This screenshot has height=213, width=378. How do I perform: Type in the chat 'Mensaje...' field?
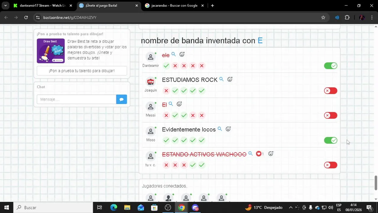pos(77,99)
